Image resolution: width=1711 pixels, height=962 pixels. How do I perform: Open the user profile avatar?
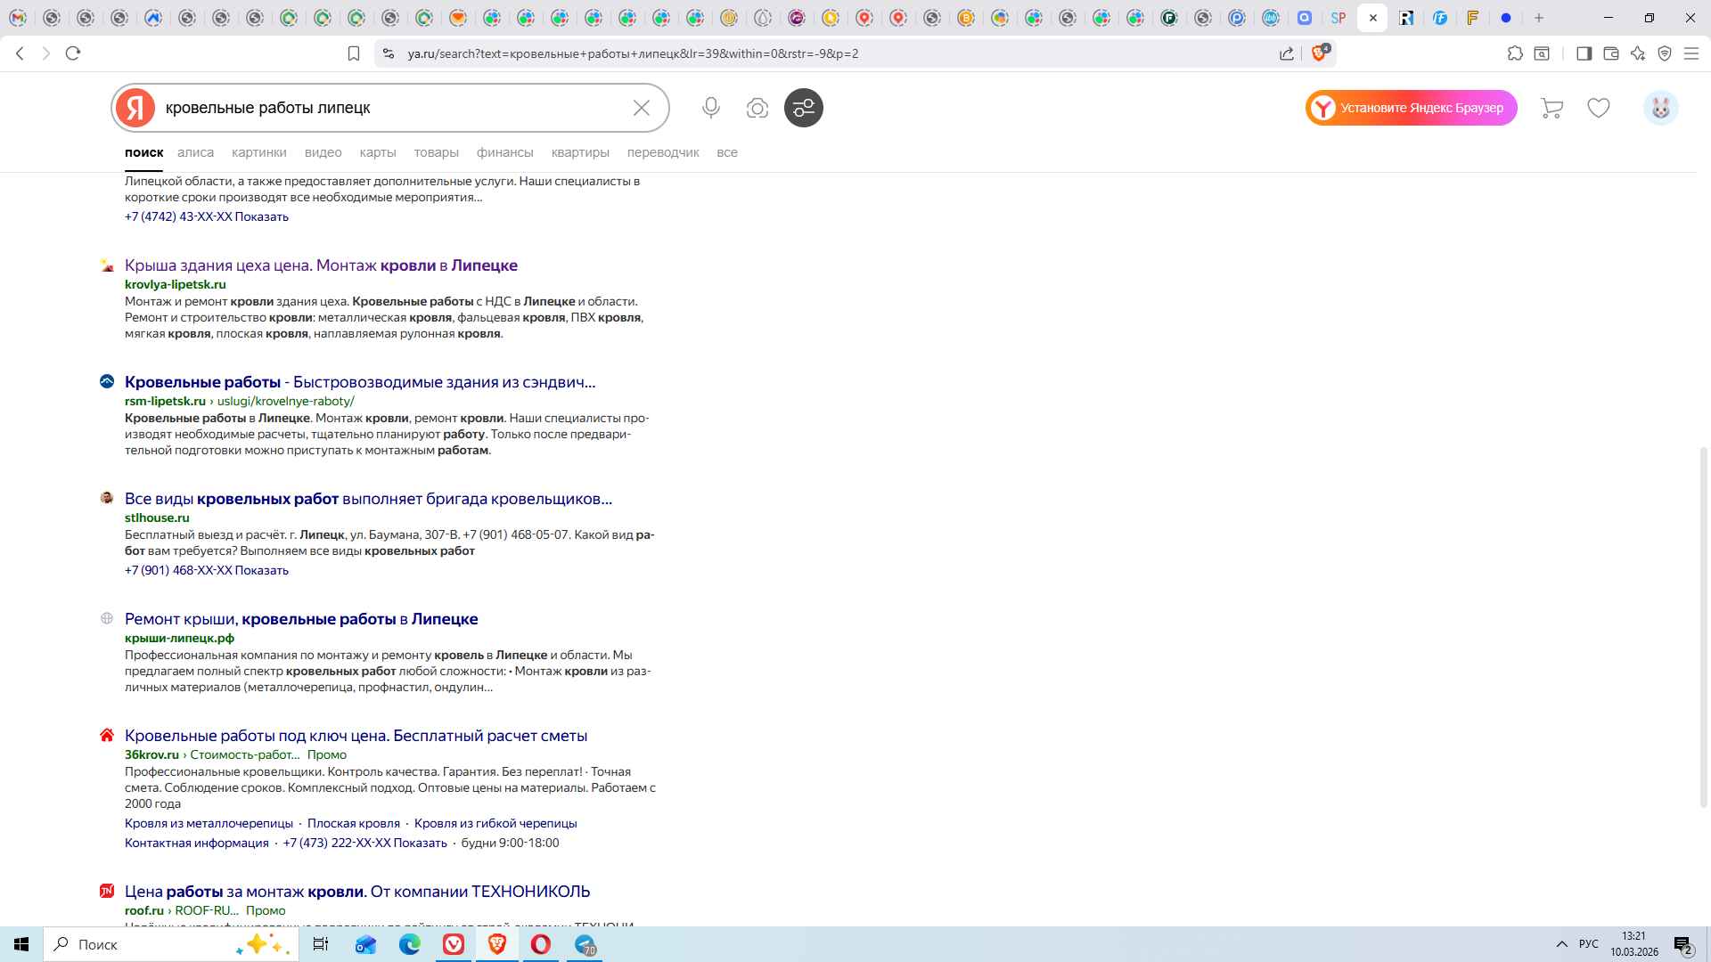point(1660,108)
